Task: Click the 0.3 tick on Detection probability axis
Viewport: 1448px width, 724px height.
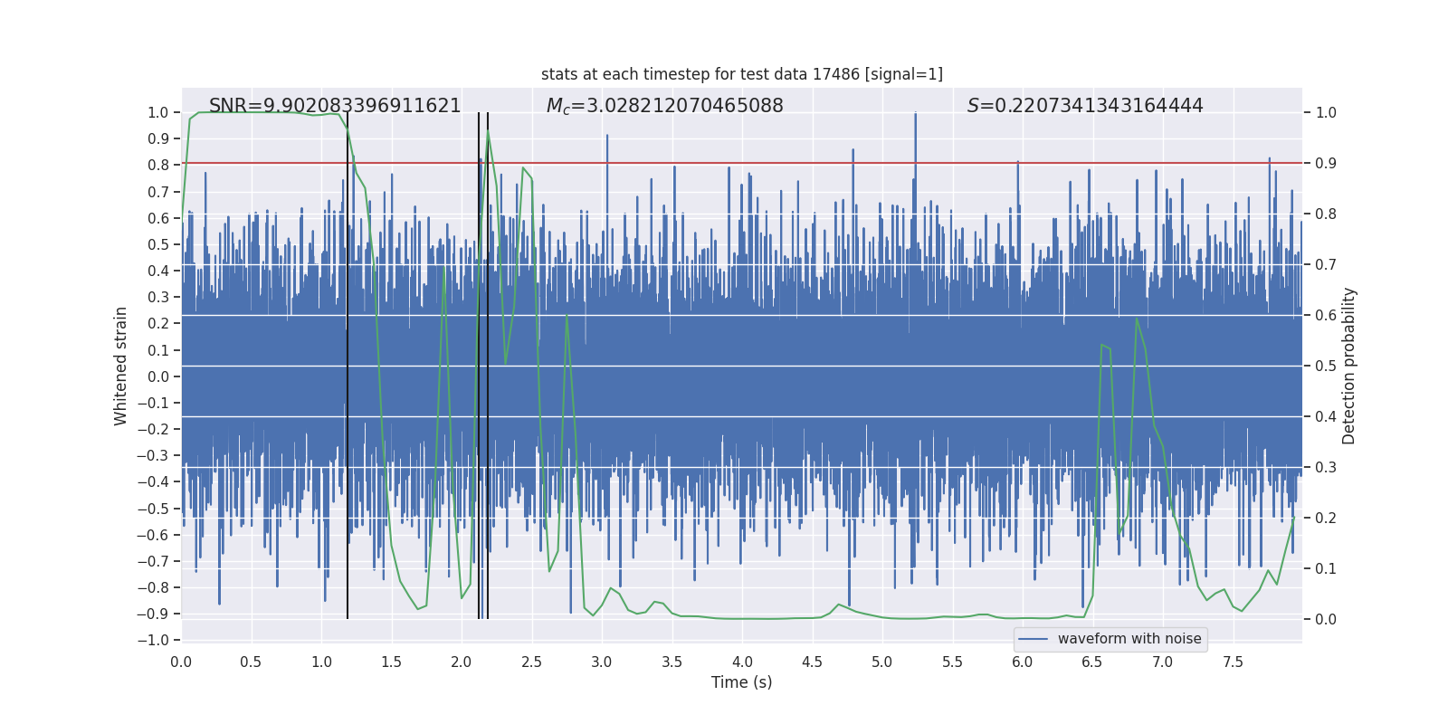Action: click(x=1326, y=468)
